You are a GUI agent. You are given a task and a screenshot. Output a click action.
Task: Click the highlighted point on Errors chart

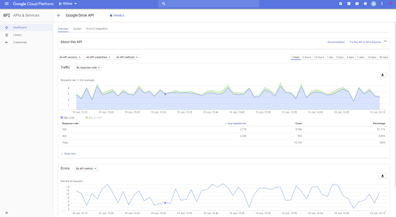point(165,203)
